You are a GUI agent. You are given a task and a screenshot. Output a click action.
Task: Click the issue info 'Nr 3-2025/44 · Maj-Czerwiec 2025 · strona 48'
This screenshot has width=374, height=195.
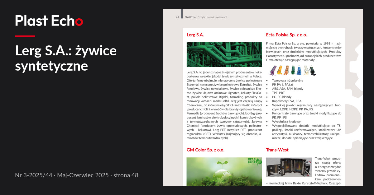[x=77, y=175]
